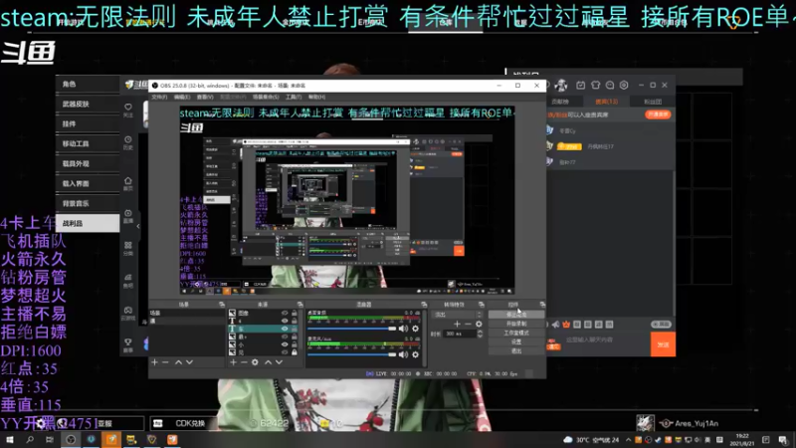Go to 首页 home icon in Douyu sidebar
Screen dimensions: 796x448
128,180
